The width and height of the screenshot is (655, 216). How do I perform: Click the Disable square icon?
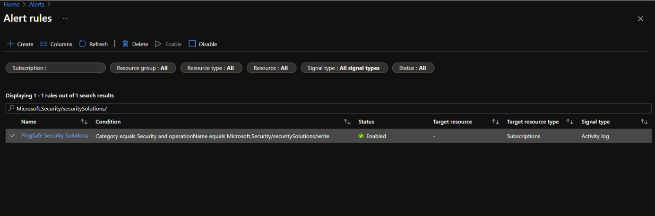tap(192, 44)
